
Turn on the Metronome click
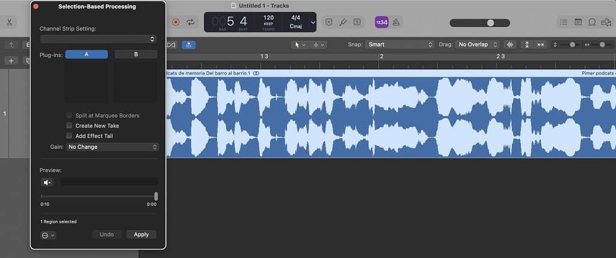click(396, 22)
